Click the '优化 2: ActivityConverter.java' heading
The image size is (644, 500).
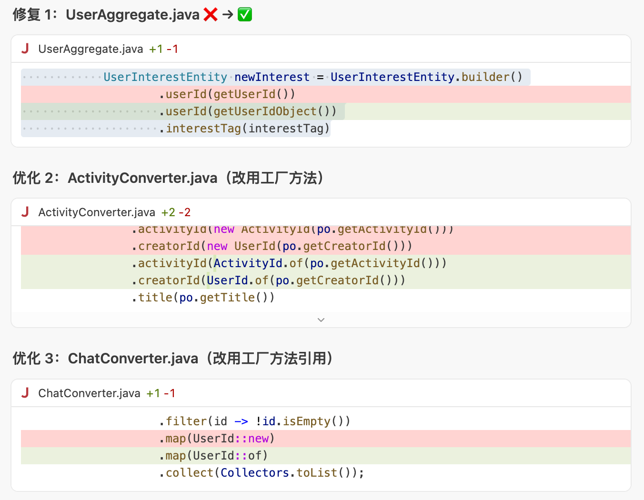pyautogui.click(x=168, y=178)
